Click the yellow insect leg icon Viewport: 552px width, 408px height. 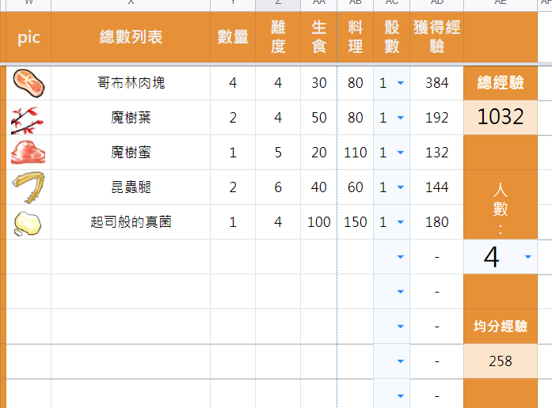[28, 187]
